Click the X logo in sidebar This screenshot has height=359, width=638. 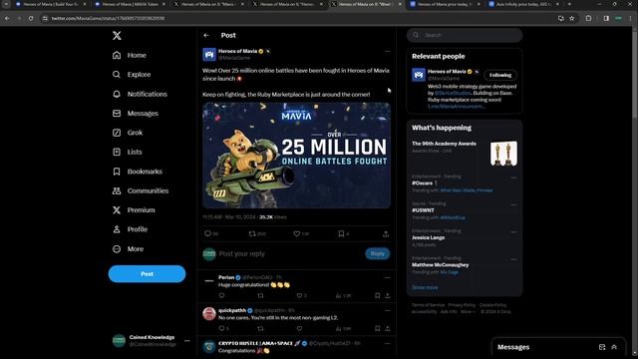click(x=117, y=36)
